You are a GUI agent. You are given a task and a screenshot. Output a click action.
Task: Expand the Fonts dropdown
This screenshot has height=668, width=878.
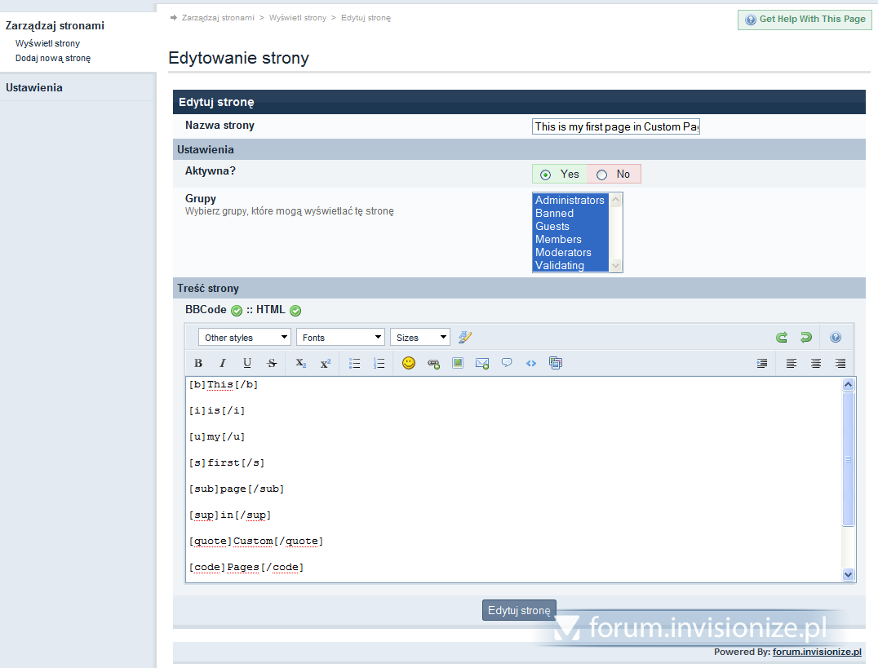[340, 338]
